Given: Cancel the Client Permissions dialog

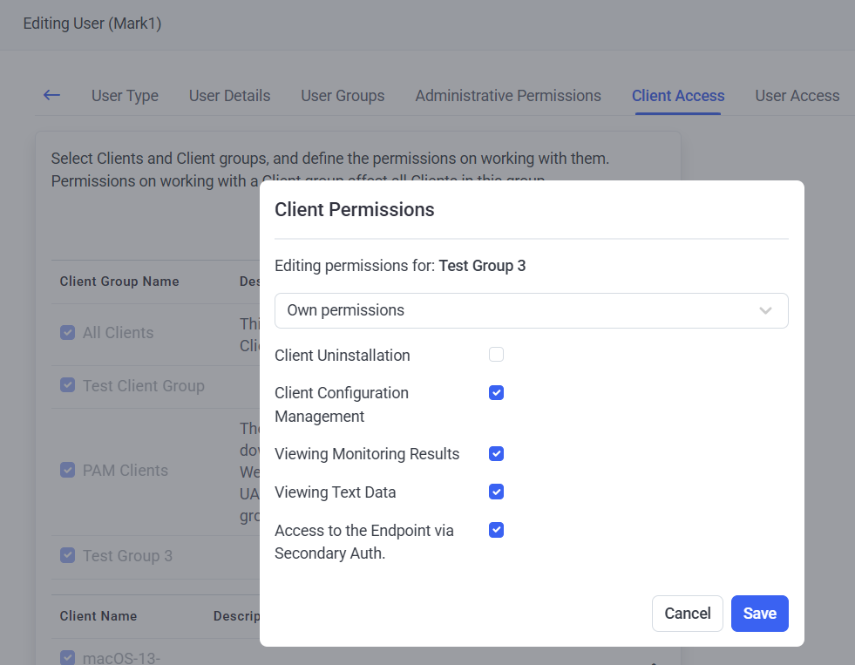Looking at the screenshot, I should 687,614.
